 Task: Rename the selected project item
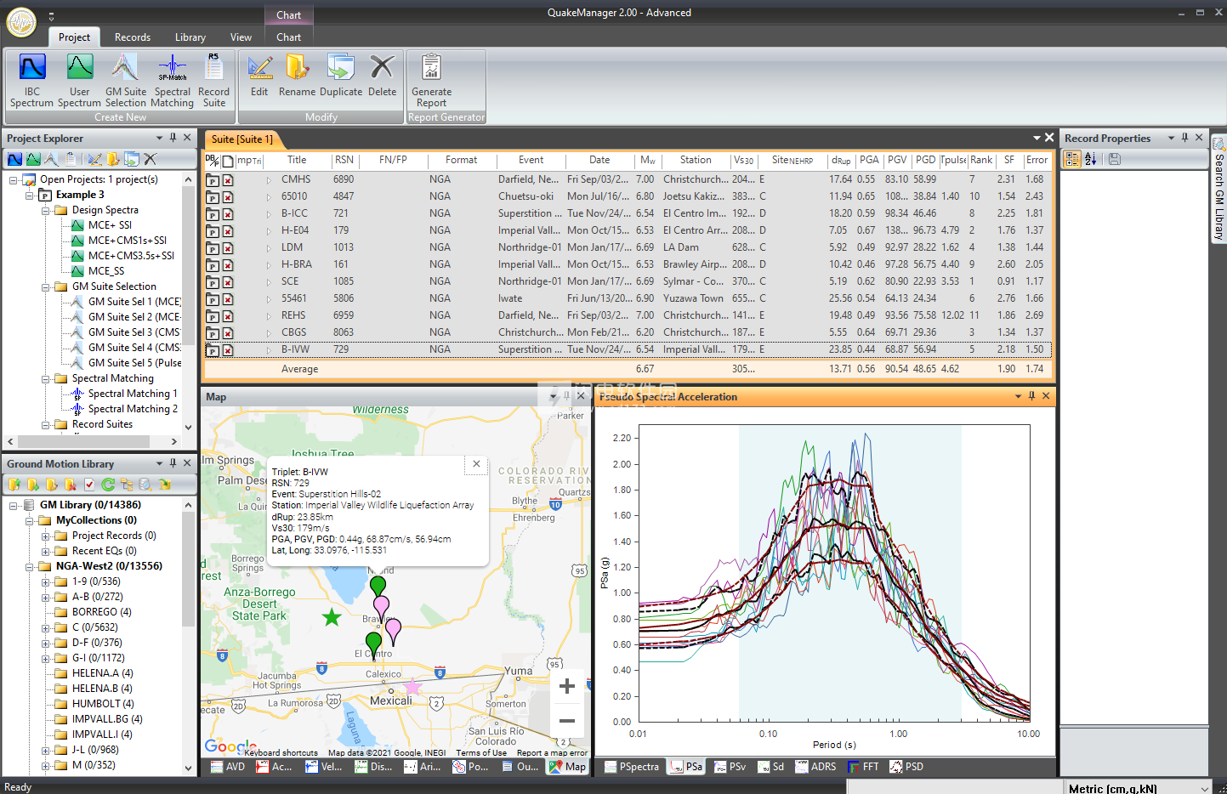click(297, 77)
